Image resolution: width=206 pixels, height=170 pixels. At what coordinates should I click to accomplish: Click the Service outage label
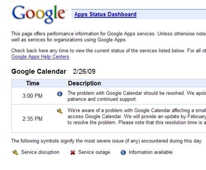94,152
